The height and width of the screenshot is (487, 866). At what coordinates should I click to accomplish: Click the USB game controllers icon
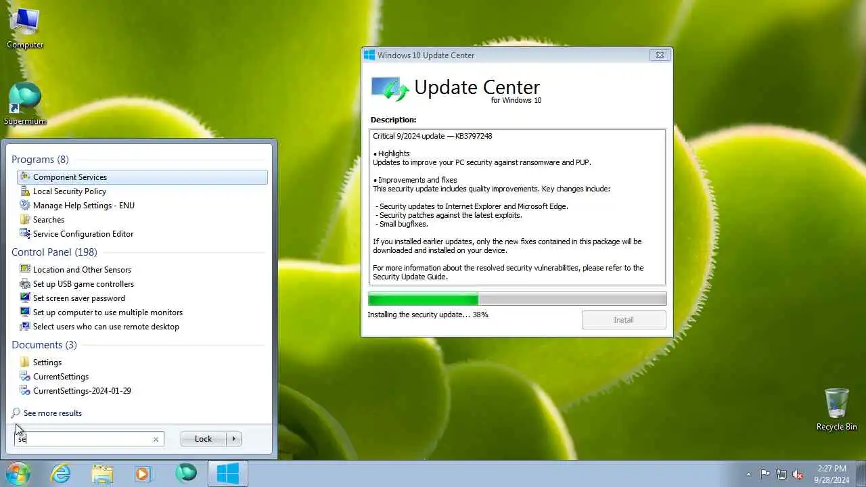click(x=25, y=284)
